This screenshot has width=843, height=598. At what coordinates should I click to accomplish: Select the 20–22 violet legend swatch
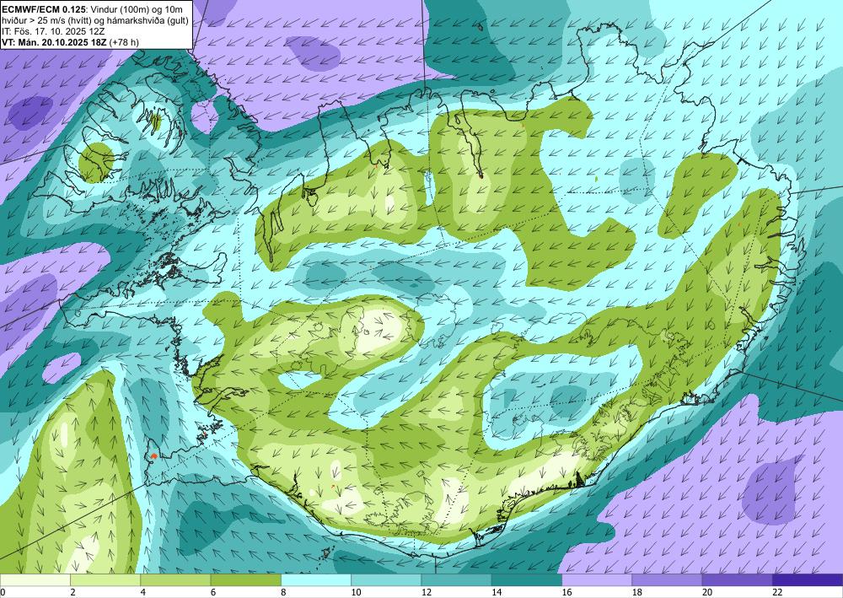pyautogui.click(x=738, y=579)
